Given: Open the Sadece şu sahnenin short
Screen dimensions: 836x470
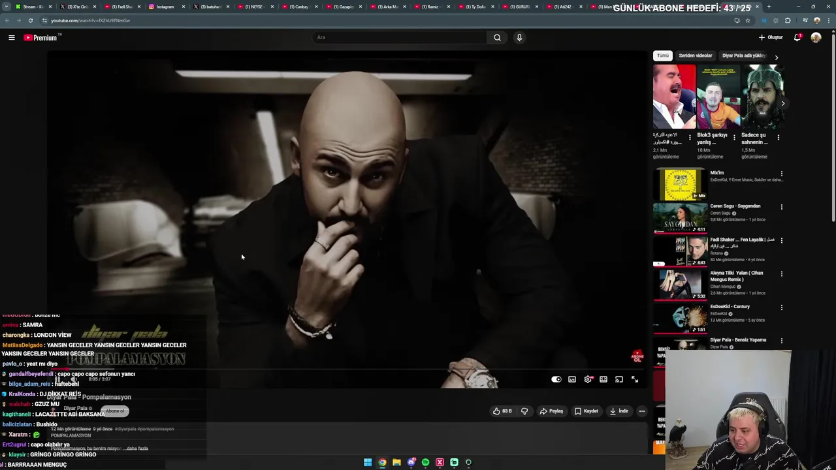Looking at the screenshot, I should coord(762,97).
